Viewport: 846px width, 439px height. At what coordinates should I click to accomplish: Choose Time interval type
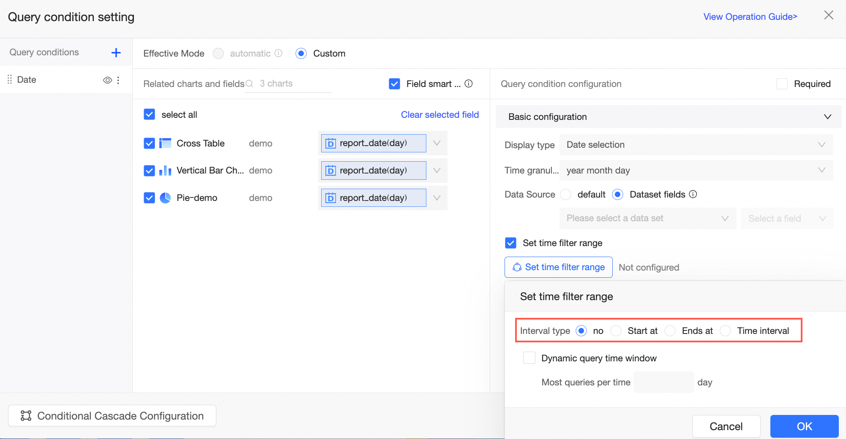tap(725, 331)
